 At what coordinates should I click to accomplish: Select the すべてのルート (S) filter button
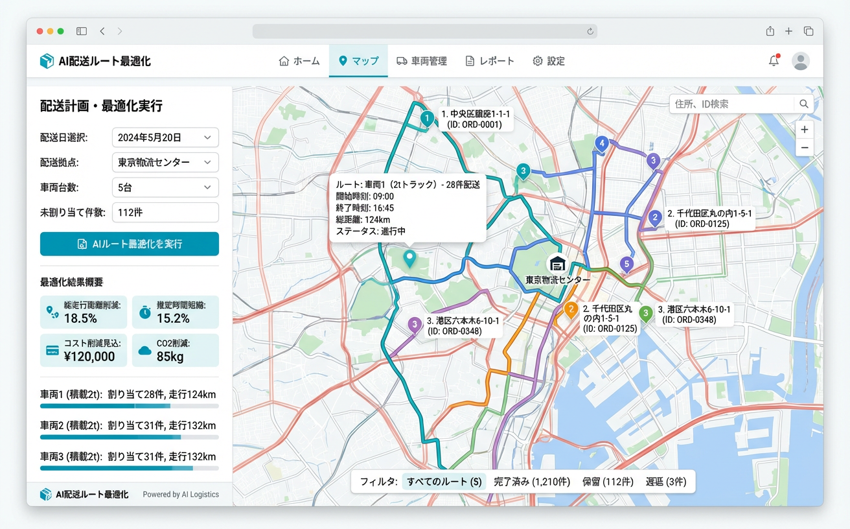click(443, 482)
